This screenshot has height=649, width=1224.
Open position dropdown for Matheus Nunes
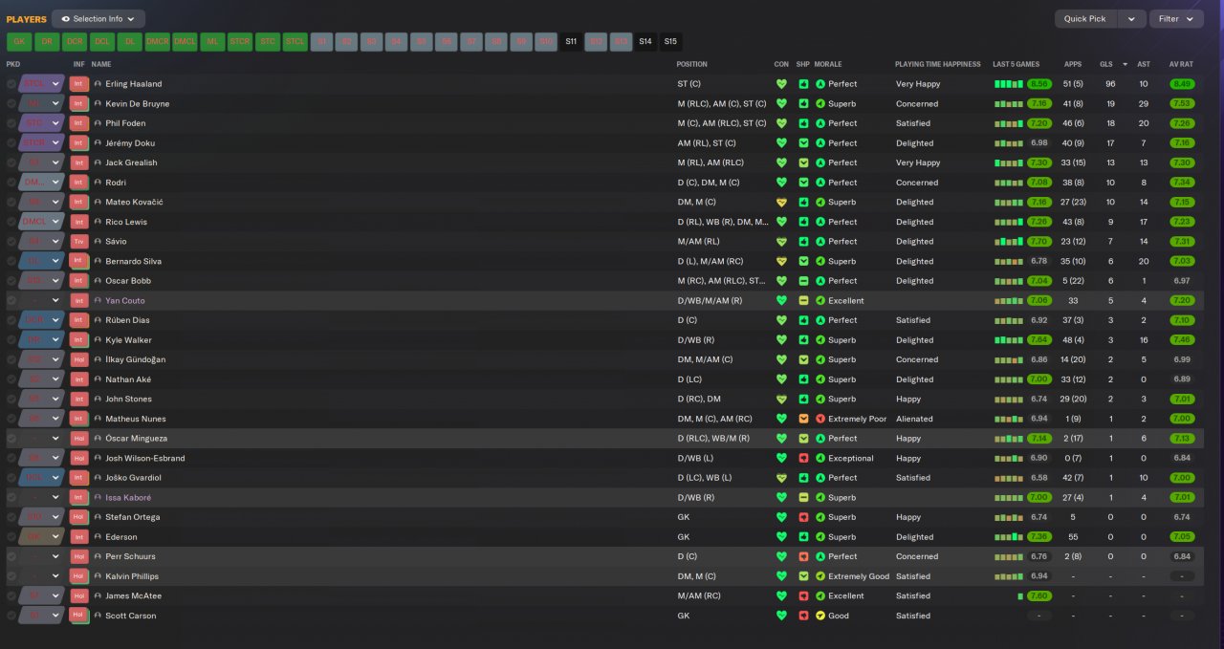pyautogui.click(x=55, y=419)
